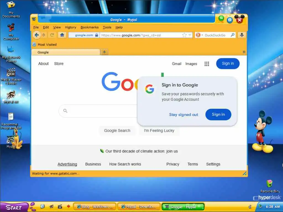The width and height of the screenshot is (283, 212).
Task: Click My Network Places desktop icon
Action: [x=11, y=54]
